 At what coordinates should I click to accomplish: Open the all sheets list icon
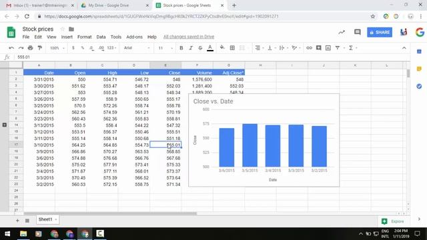coord(27,221)
